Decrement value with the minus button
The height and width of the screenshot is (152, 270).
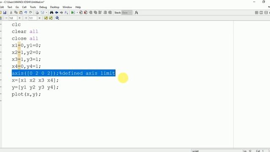[x=6, y=18]
